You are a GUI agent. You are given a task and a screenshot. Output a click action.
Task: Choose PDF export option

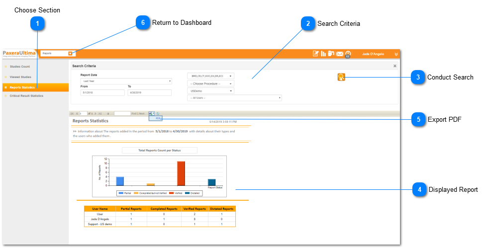pos(156,118)
